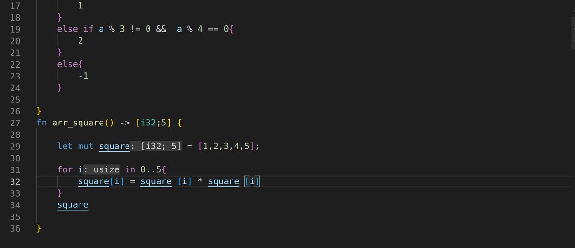Click the value 2 on line 20
575x248 pixels.
click(81, 41)
